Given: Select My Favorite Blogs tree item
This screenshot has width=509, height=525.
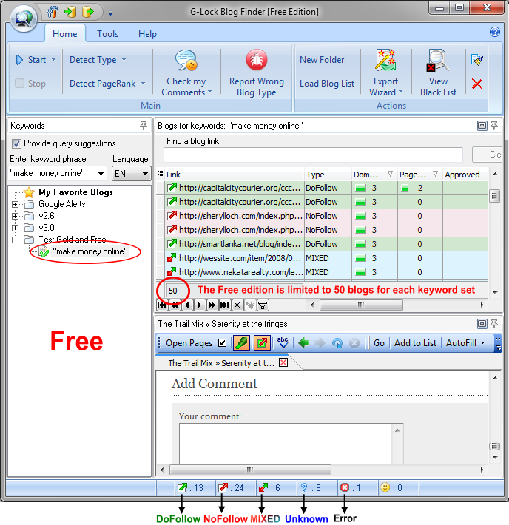Looking at the screenshot, I should [x=76, y=192].
